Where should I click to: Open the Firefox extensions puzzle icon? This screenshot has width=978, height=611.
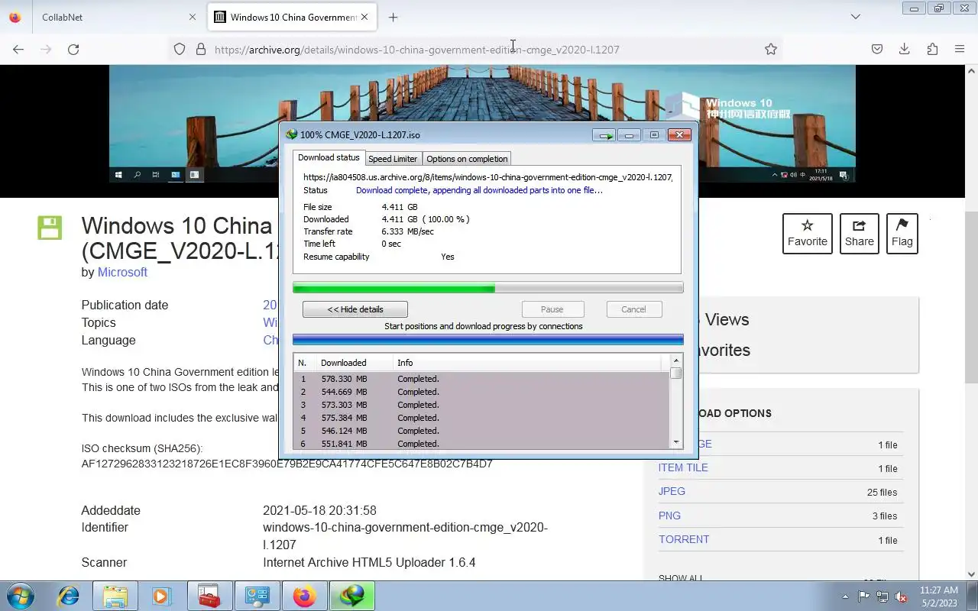932,49
